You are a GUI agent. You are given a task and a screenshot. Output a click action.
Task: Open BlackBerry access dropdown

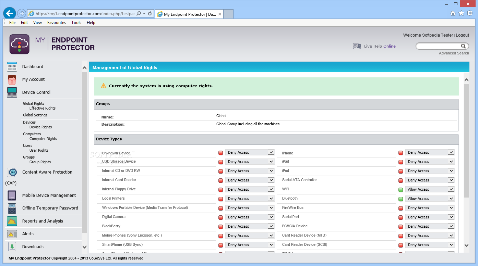click(250, 226)
